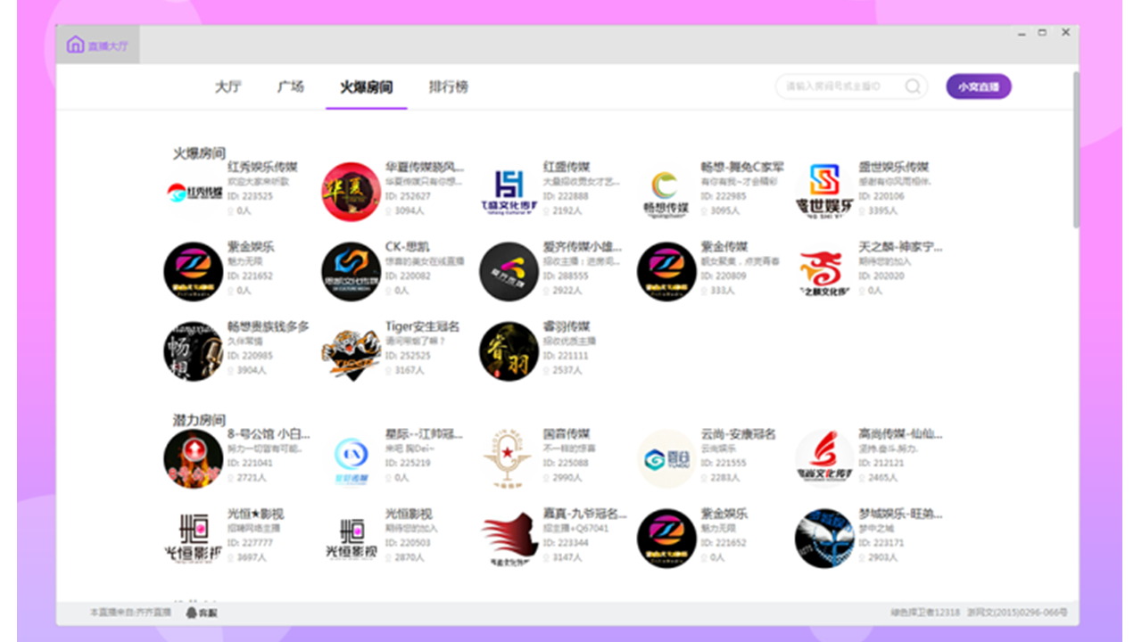Open the 天之麟 red dragon logo
The height and width of the screenshot is (642, 1142).
[824, 272]
